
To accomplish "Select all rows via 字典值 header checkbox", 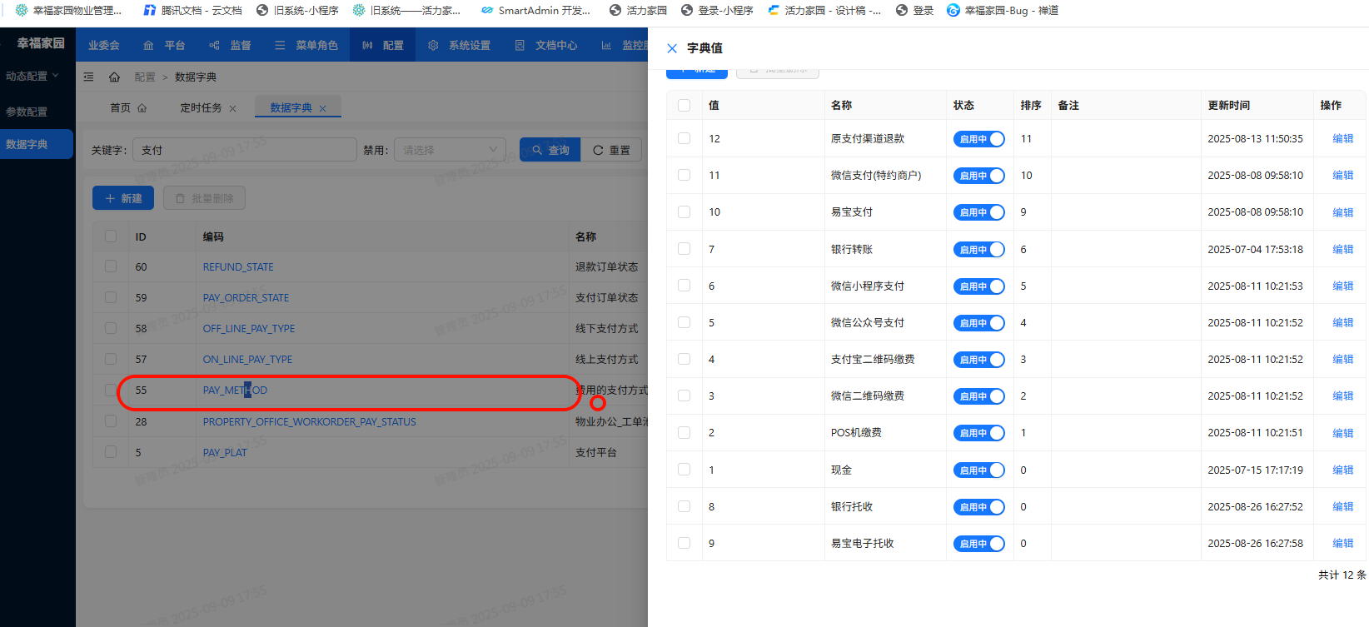I will (684, 106).
